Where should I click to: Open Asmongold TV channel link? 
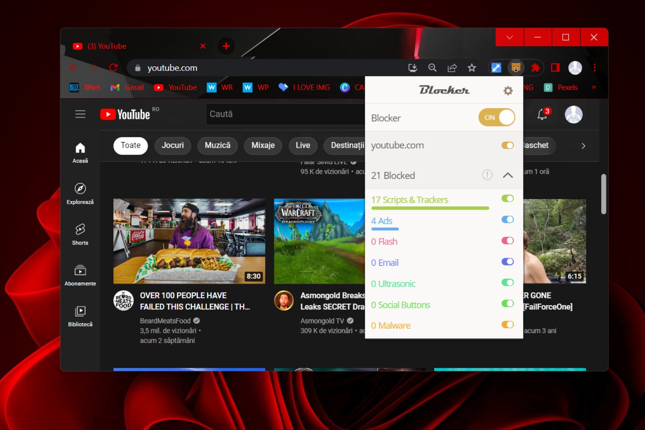tap(322, 321)
